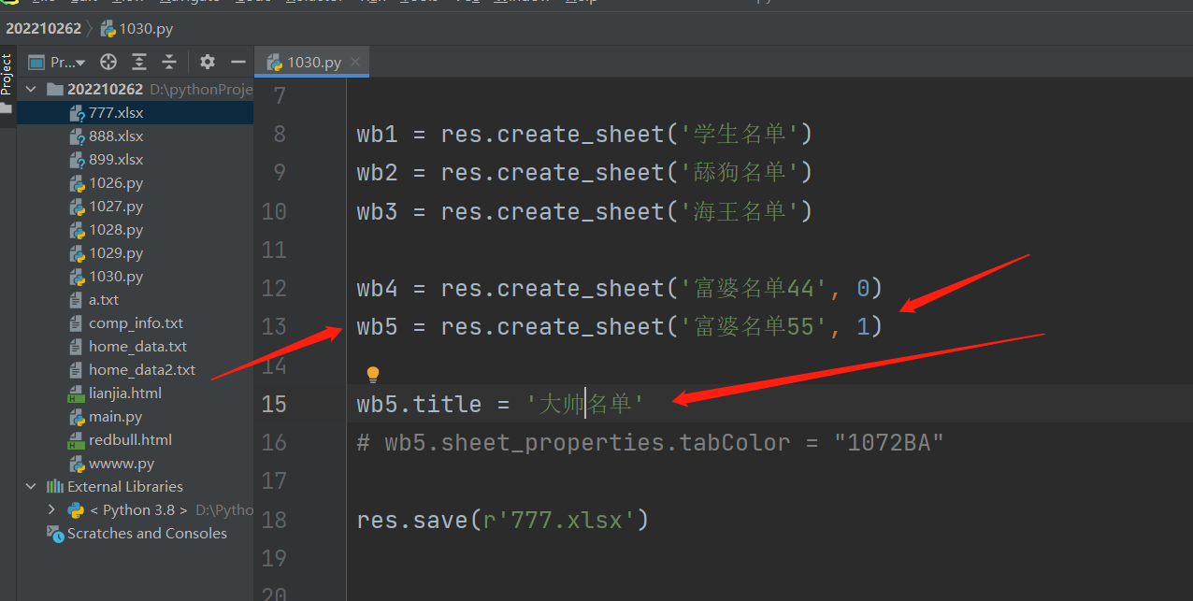Select 1028.py in the project tree
Image resolution: width=1193 pixels, height=601 pixels.
pyautogui.click(x=116, y=229)
